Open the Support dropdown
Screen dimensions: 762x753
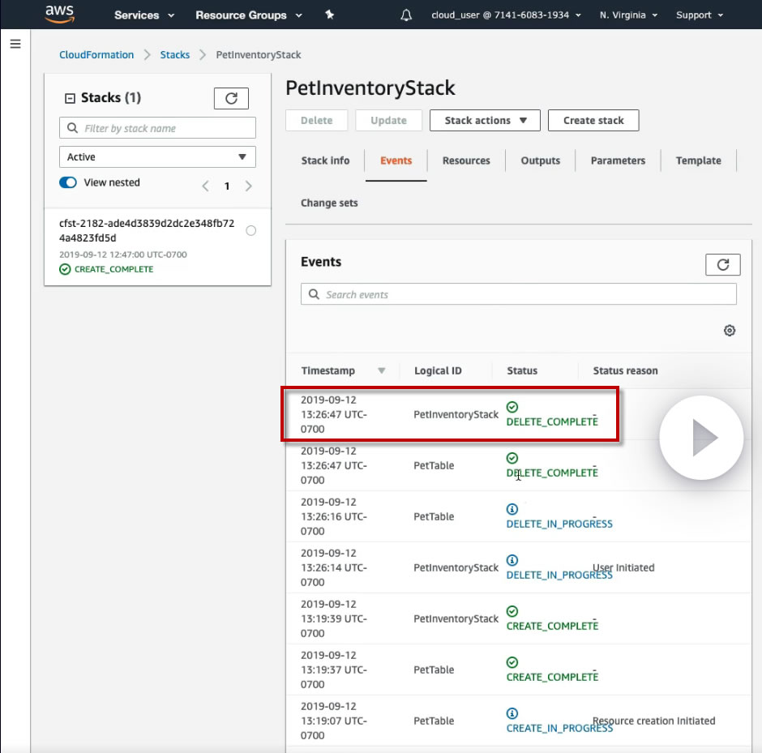[x=700, y=15]
